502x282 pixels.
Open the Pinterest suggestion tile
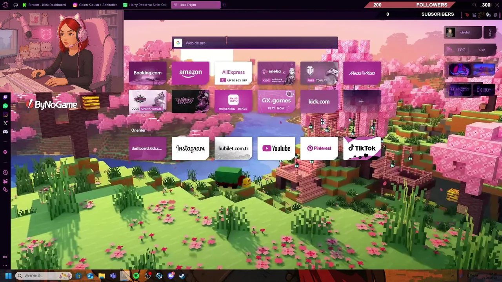coord(319,148)
